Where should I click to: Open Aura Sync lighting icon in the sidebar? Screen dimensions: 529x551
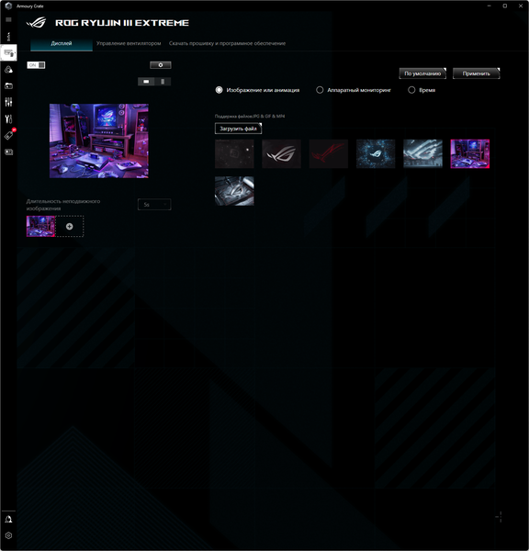(8, 70)
